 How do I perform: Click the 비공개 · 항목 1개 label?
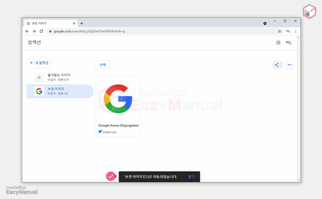[58, 94]
